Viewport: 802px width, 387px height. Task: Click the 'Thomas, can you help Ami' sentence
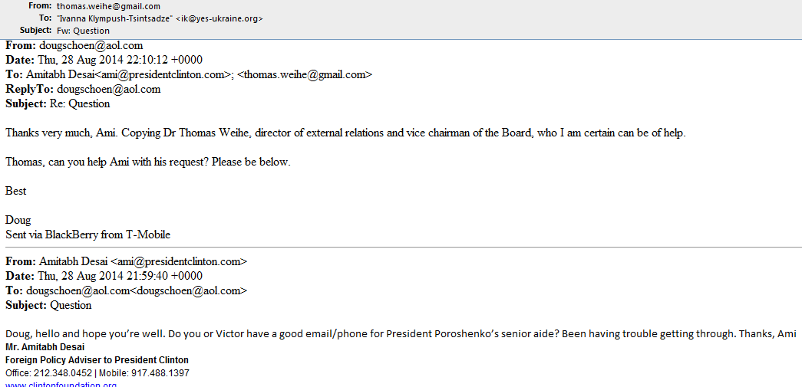click(148, 162)
